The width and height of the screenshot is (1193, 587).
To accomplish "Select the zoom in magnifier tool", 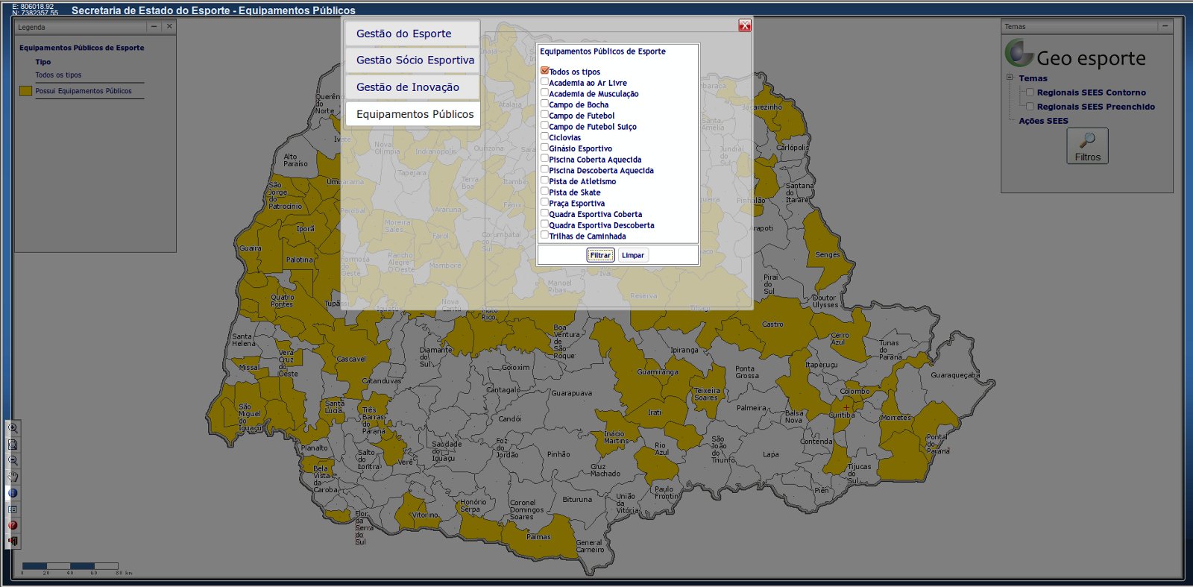I will 13,428.
